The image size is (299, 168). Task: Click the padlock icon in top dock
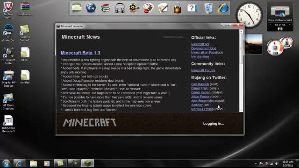tap(178, 8)
